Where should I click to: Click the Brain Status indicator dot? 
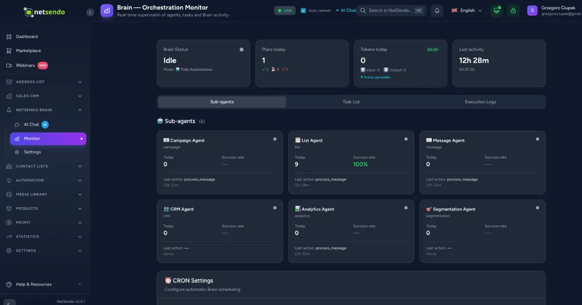242,49
